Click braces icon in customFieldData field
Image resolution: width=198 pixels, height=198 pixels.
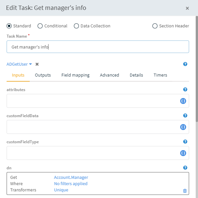pyautogui.click(x=183, y=127)
